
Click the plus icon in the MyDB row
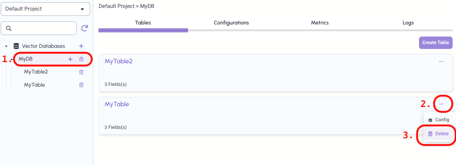coord(70,59)
